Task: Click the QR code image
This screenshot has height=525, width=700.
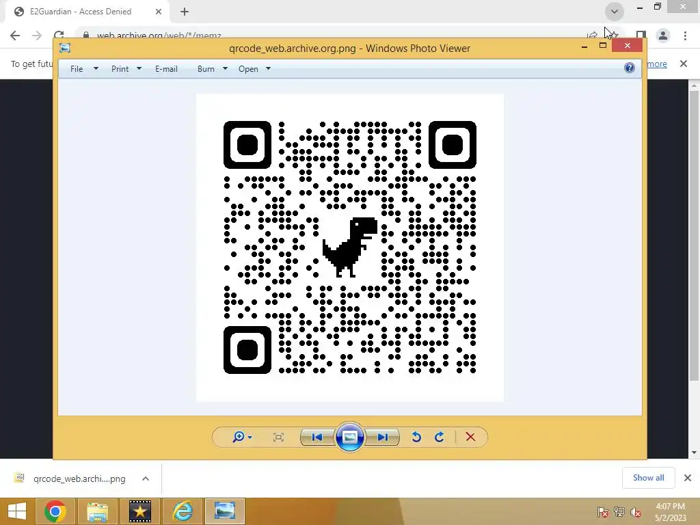Action: (x=350, y=247)
